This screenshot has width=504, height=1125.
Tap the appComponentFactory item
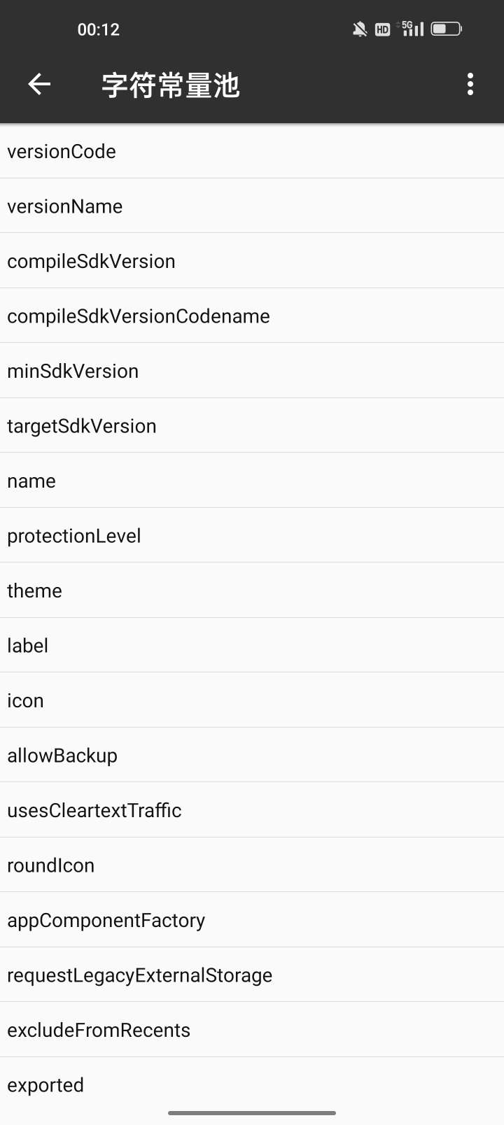(252, 920)
